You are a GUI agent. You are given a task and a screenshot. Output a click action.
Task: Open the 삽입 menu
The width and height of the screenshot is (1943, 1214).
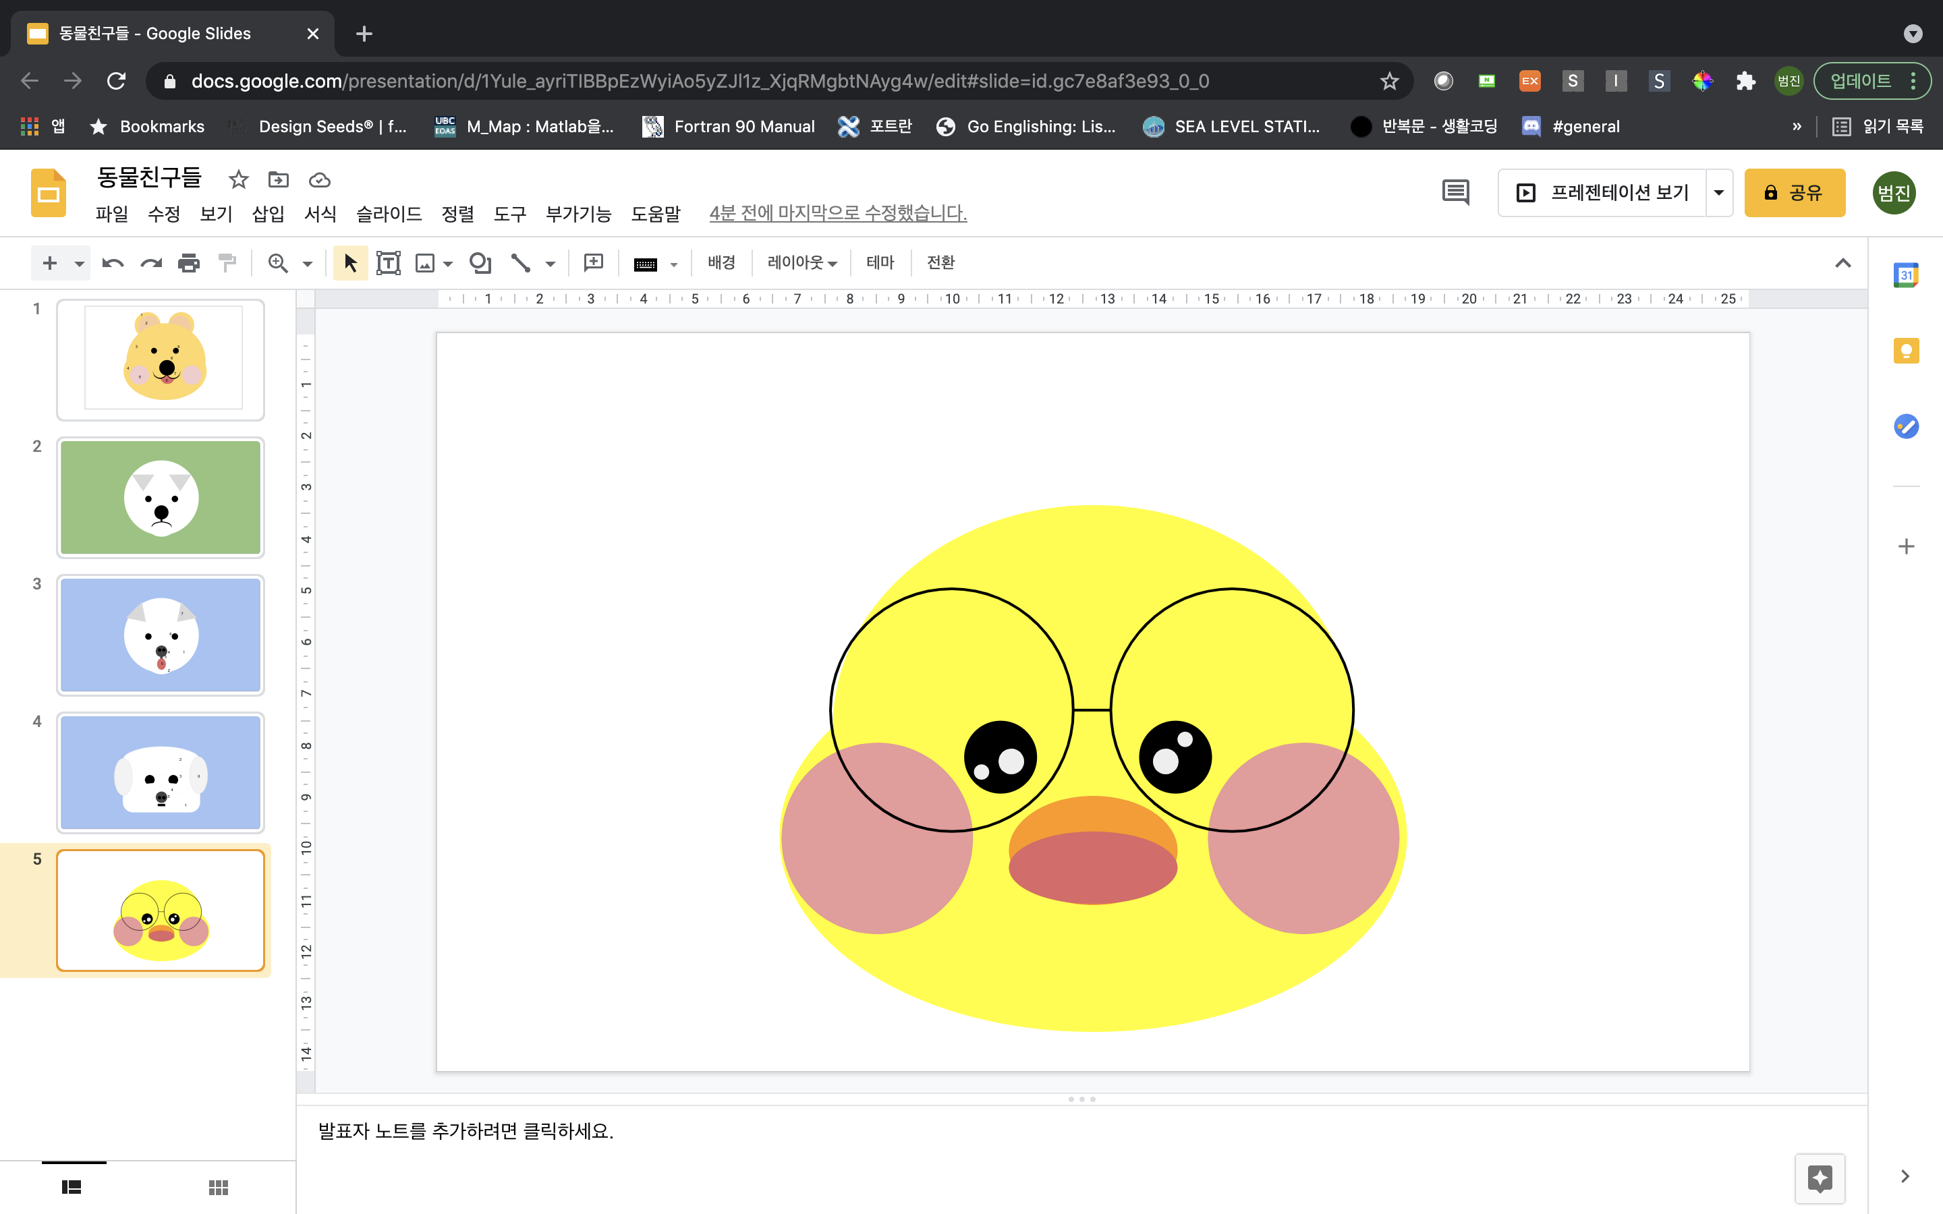click(x=267, y=214)
